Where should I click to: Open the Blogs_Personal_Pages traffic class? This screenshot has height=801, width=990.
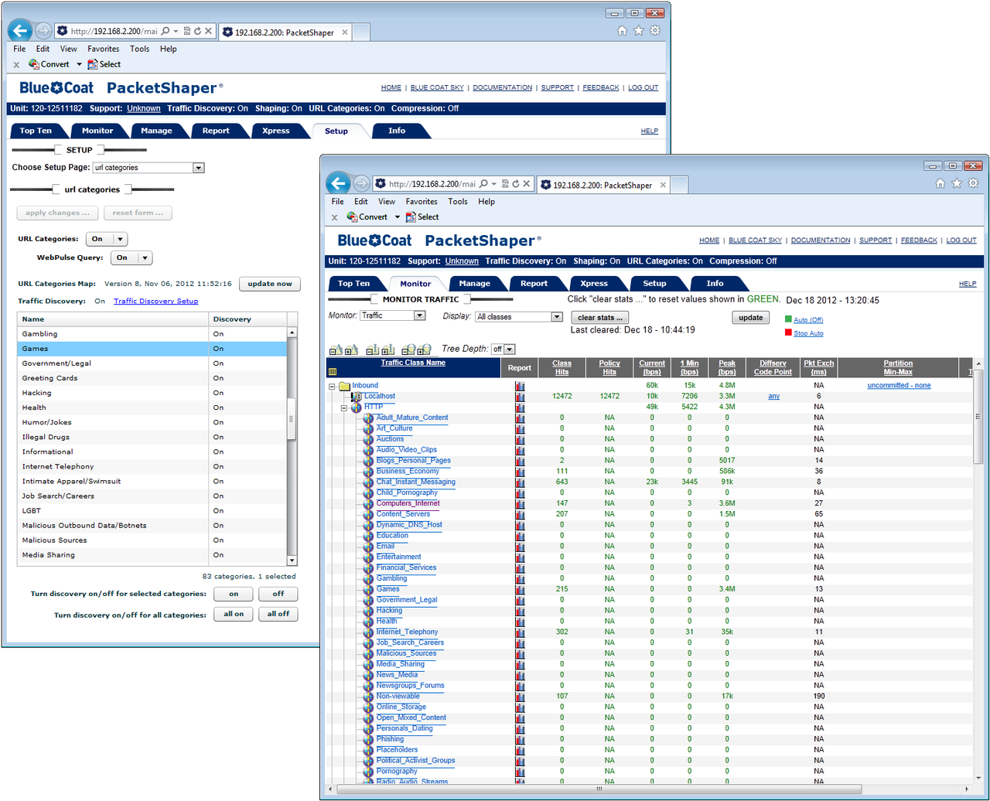click(x=414, y=461)
